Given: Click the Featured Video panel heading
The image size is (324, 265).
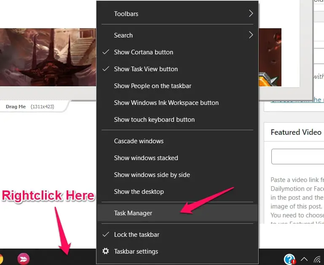Looking at the screenshot, I should click(296, 132).
